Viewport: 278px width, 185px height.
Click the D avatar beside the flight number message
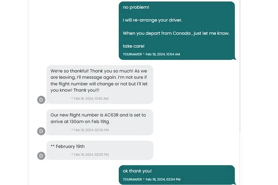pos(41,131)
